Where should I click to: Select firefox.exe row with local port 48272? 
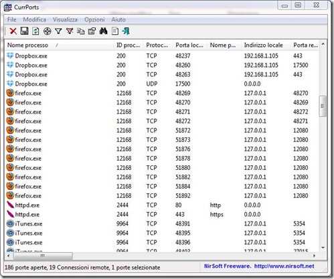tap(162, 121)
